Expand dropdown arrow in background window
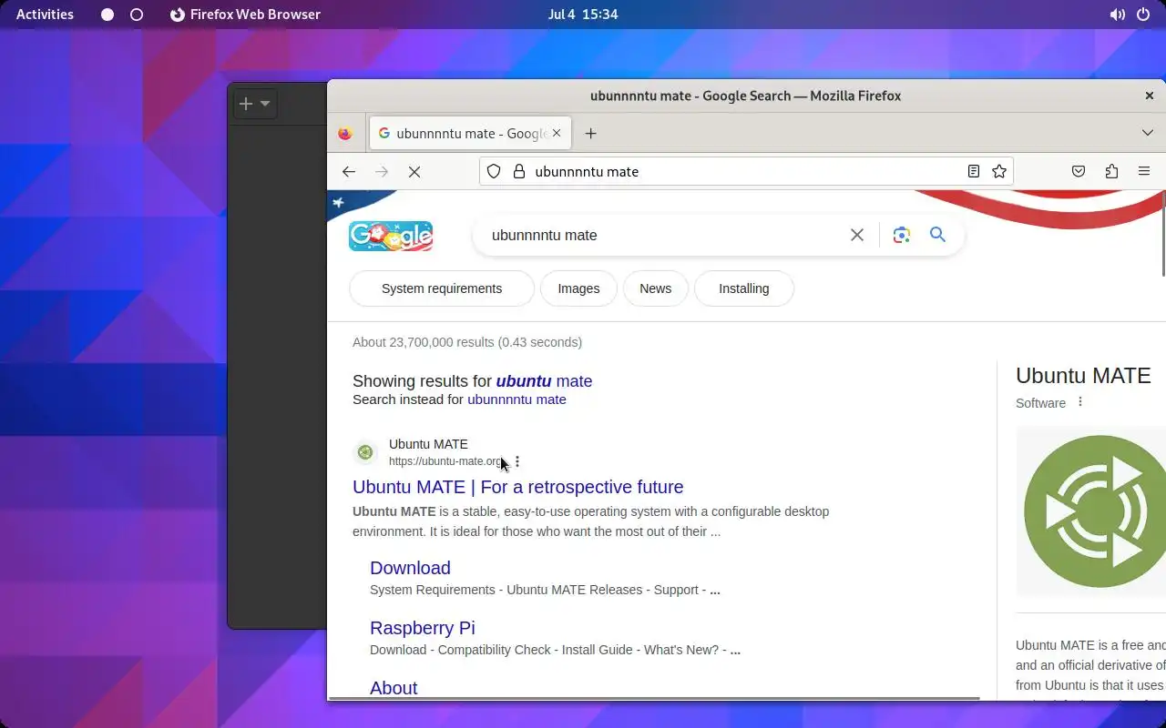The height and width of the screenshot is (728, 1166). point(265,104)
